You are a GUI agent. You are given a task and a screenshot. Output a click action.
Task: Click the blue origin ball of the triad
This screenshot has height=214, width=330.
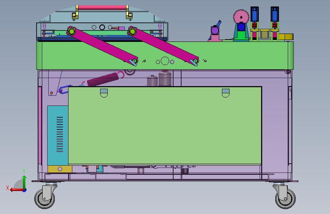coord(25,190)
